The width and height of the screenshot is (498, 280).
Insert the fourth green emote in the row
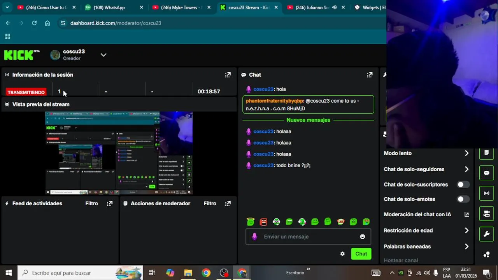pos(289,222)
